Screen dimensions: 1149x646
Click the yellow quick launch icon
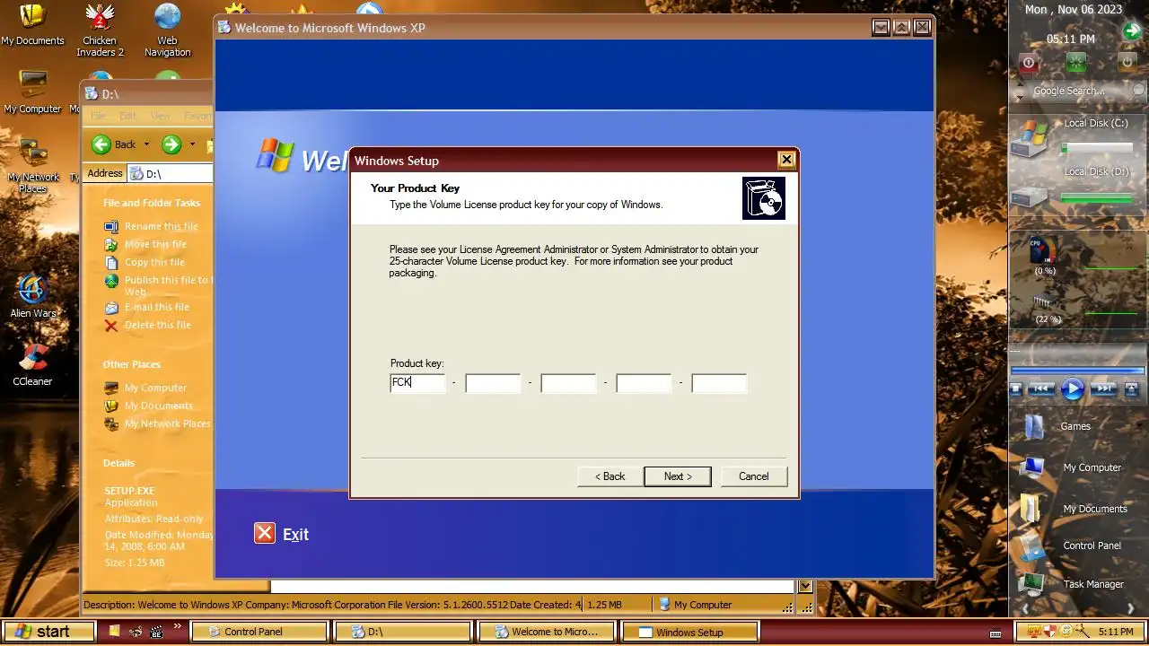tap(115, 631)
